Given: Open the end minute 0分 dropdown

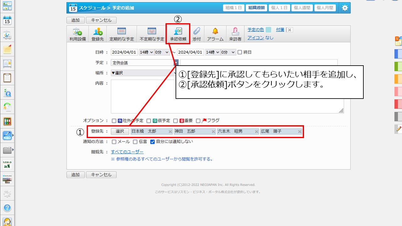Looking at the screenshot, I should tap(228, 52).
